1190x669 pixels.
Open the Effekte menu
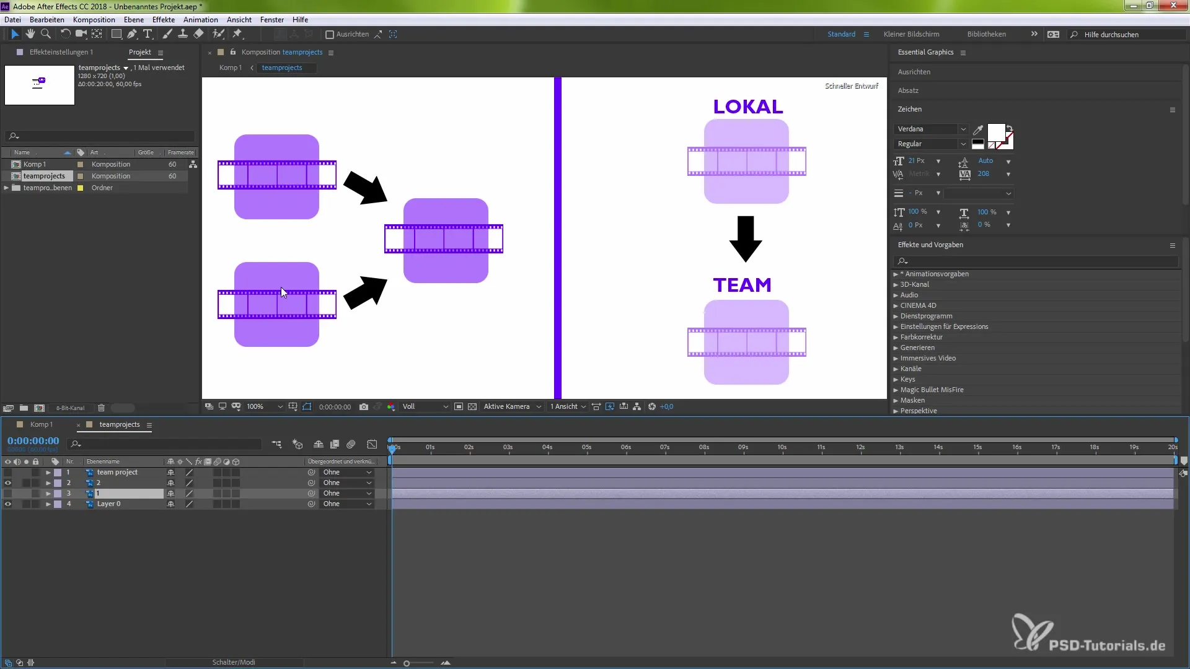[x=164, y=20]
